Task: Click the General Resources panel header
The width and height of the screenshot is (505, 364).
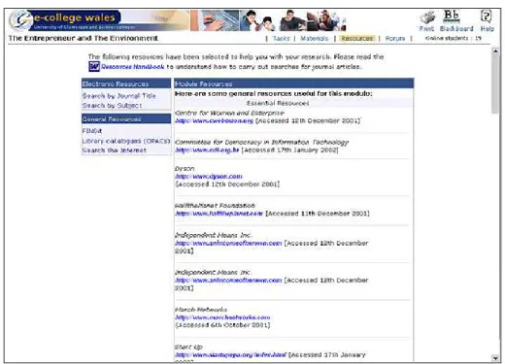Action: [126, 118]
